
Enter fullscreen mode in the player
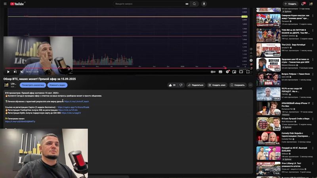pos(248,72)
